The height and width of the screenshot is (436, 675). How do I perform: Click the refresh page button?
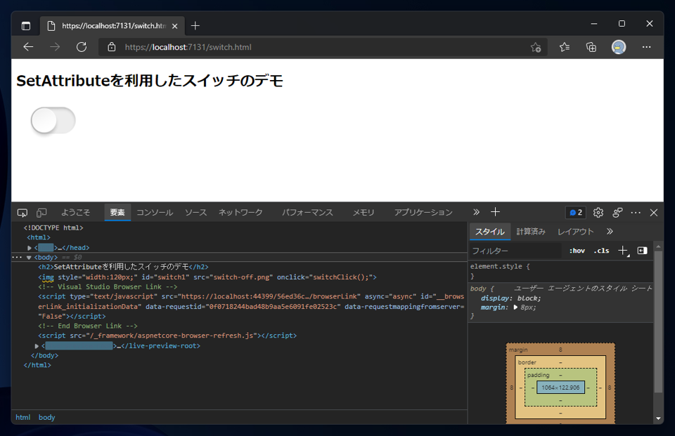[82, 47]
